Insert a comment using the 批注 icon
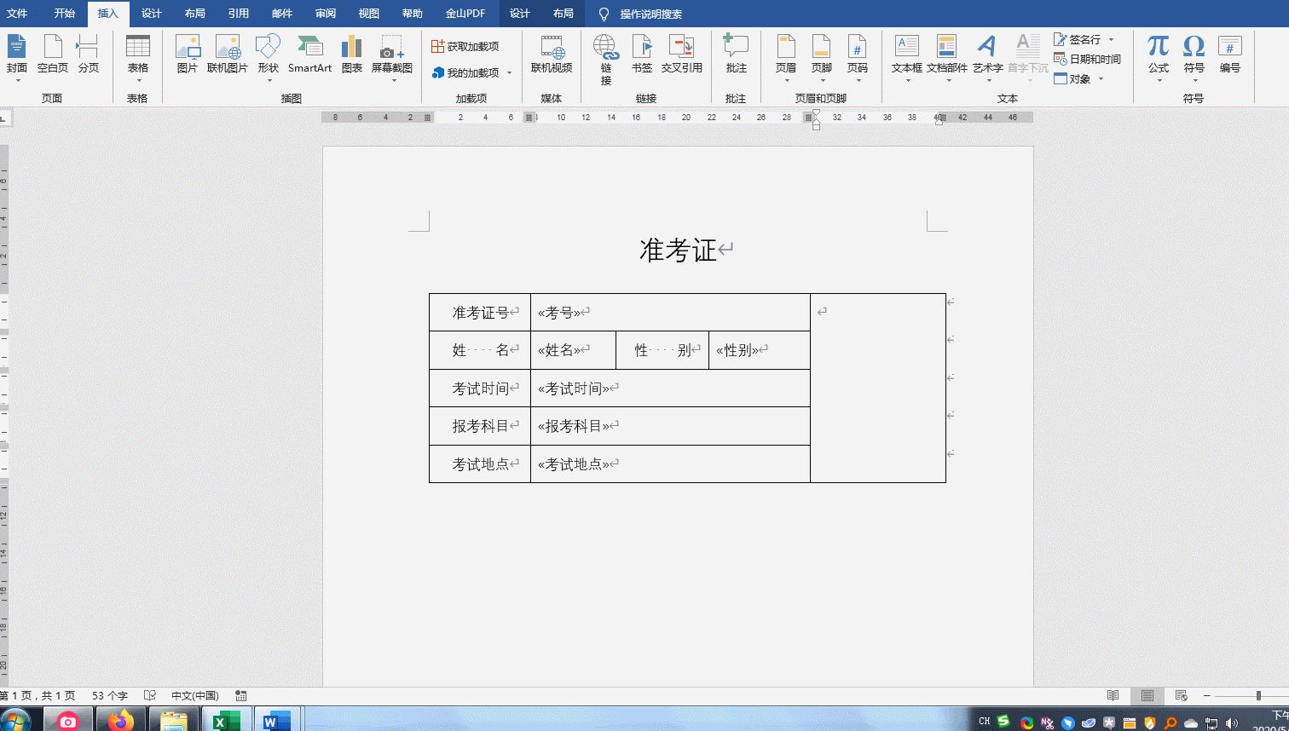This screenshot has width=1289, height=731. click(x=735, y=57)
